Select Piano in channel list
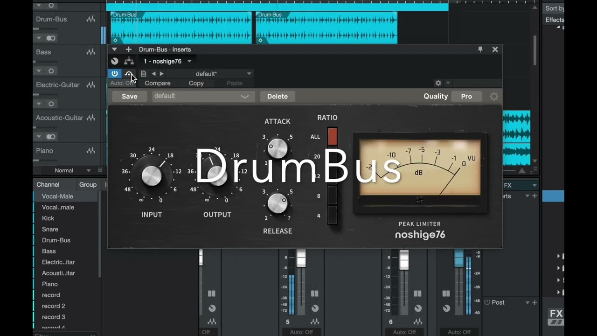The width and height of the screenshot is (597, 336). pos(66,284)
